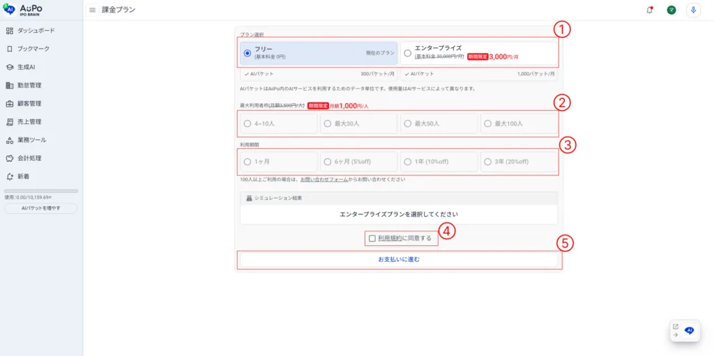Click the simulation result header icon
714x356 pixels.
tap(249, 198)
